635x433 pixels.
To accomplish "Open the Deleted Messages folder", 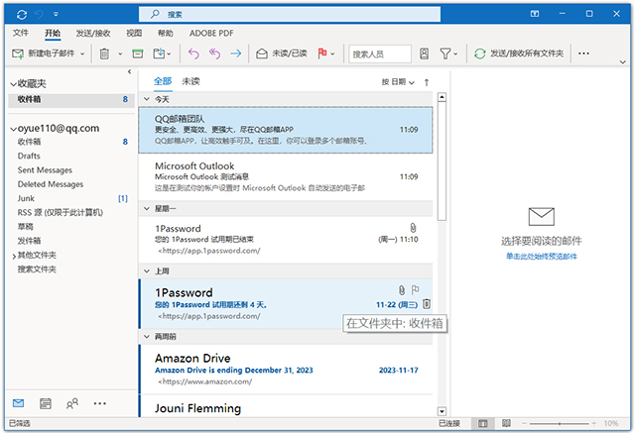I will 51,184.
